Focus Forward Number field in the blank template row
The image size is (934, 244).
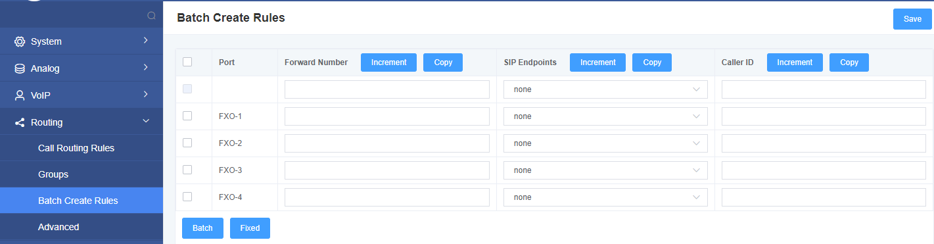[x=387, y=89]
